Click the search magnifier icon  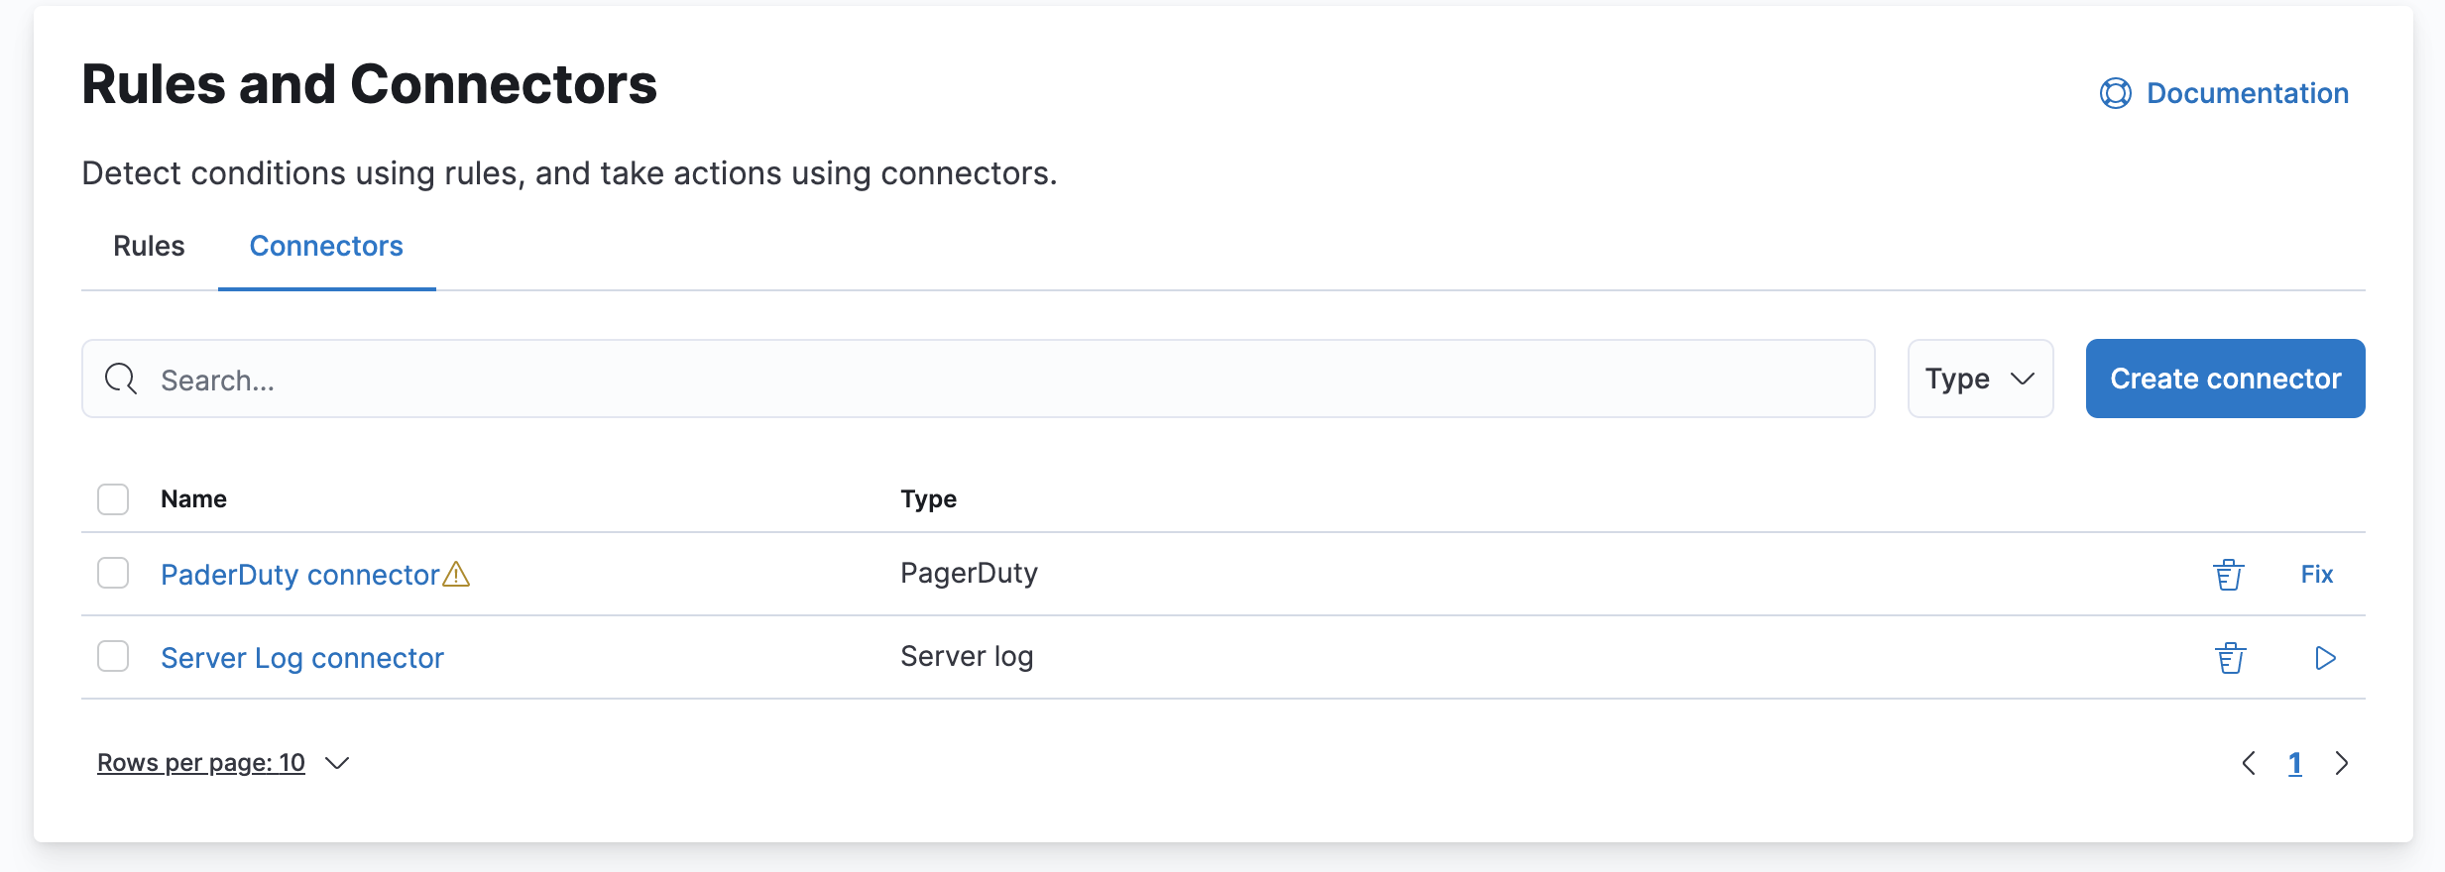(119, 379)
